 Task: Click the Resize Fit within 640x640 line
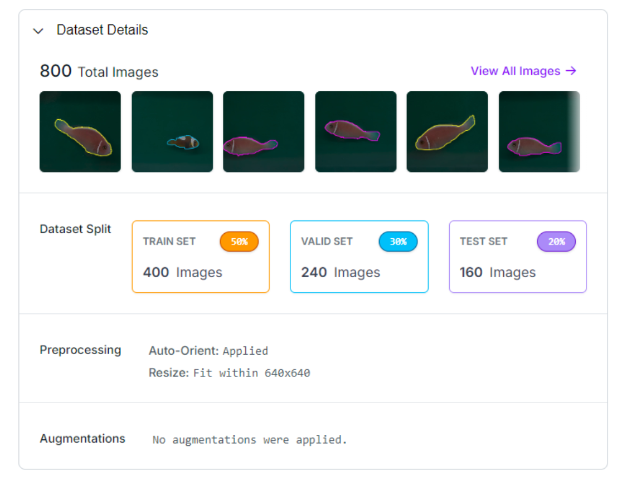tap(229, 373)
